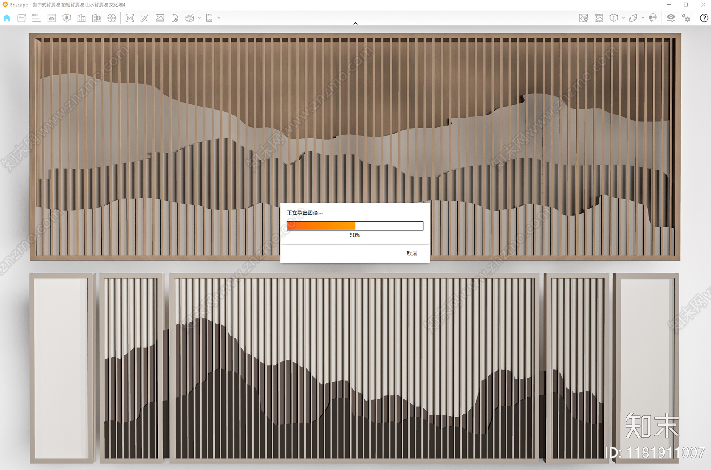Screen dimensions: 711x470
Task: Open the shield-shaped leaf icon in the toolbar
Action: tap(67, 18)
